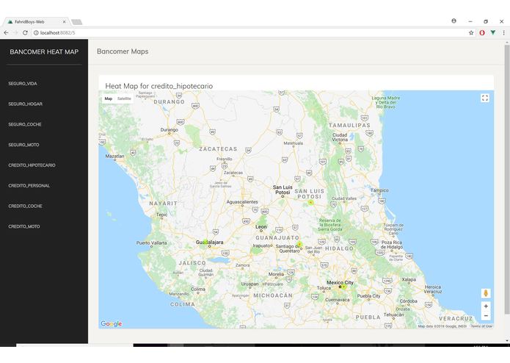Click the Aguascalientes label on map
This screenshot has height=363, width=510.
[x=242, y=202]
